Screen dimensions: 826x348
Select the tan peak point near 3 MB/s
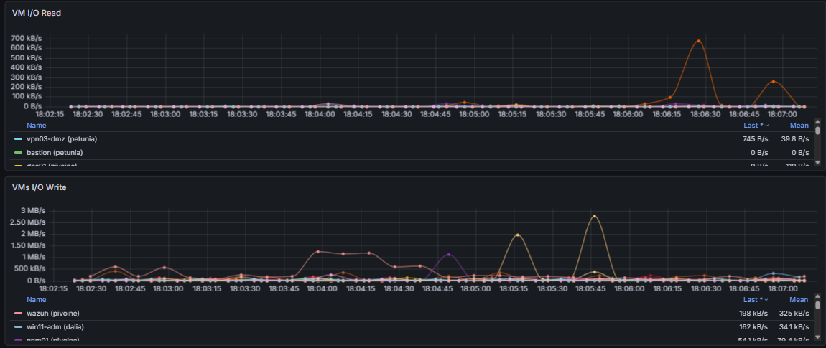click(x=594, y=216)
